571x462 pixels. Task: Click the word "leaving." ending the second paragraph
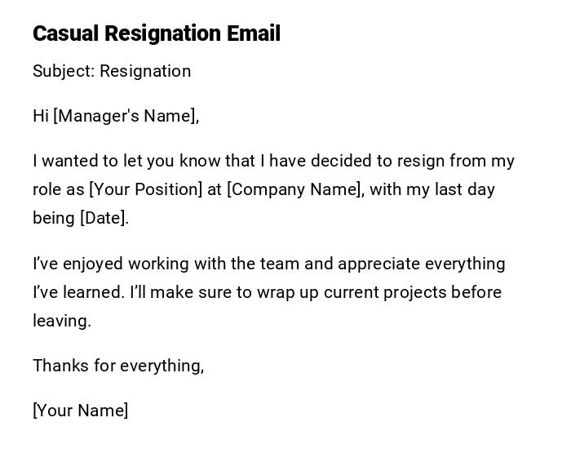click(x=62, y=321)
